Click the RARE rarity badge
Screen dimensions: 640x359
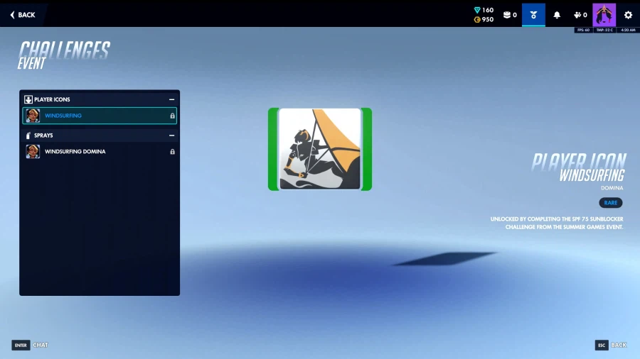pyautogui.click(x=611, y=203)
